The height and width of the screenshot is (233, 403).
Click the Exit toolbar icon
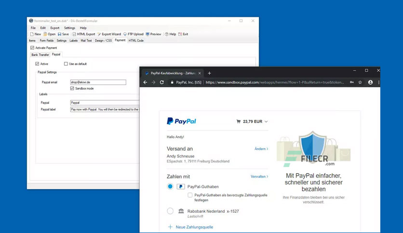tap(180, 34)
